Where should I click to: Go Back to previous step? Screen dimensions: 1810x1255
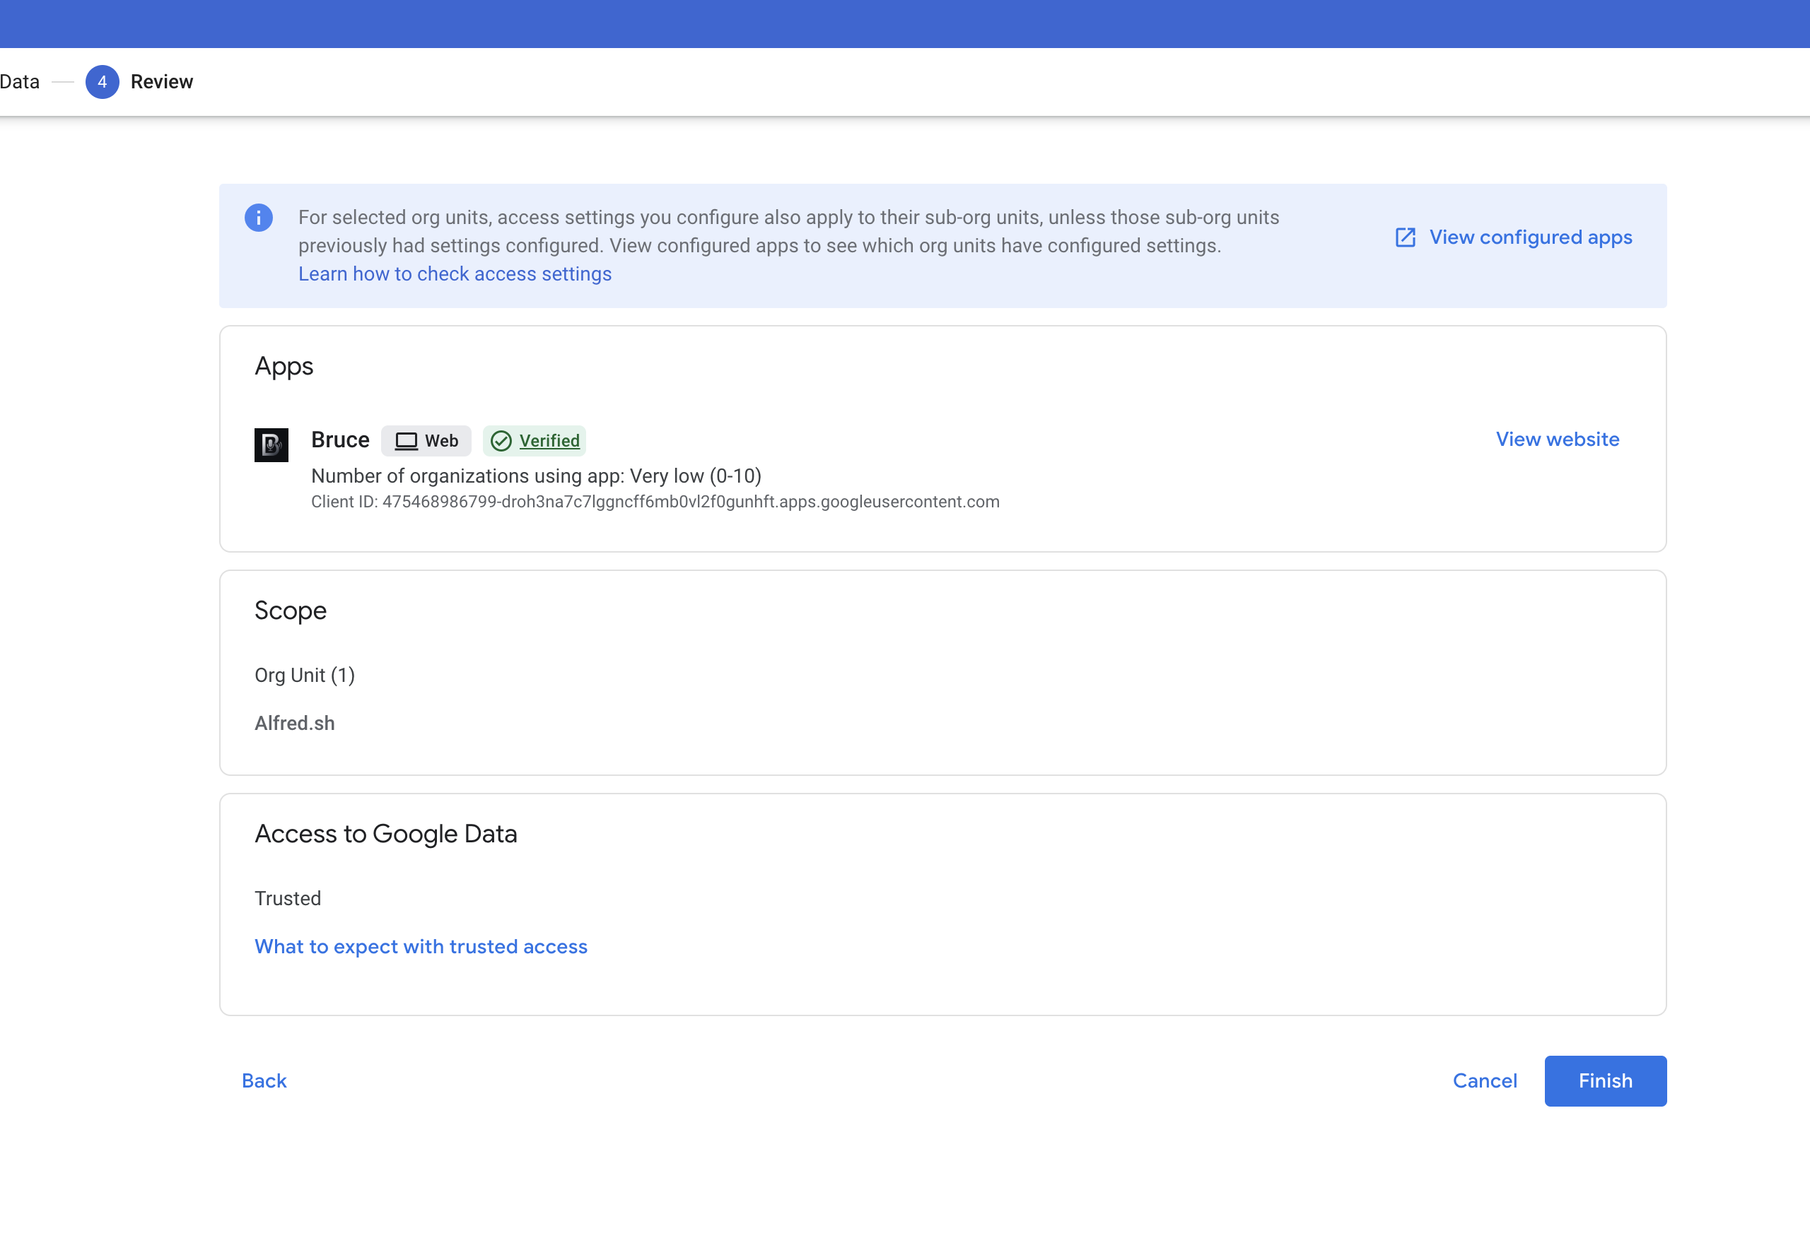point(264,1081)
